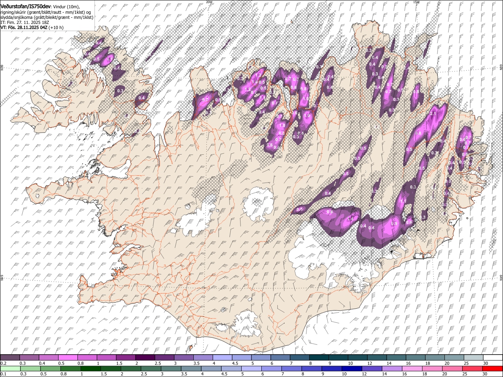Image resolution: width=503 pixels, height=377 pixels.
Task: Select the light purple 14 rain legend swatch
Action: (x=391, y=368)
